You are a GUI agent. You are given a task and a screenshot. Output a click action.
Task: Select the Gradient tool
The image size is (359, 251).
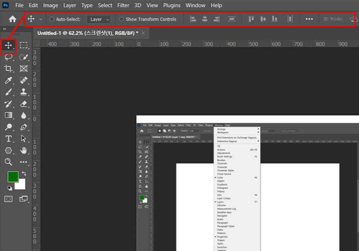(9, 115)
